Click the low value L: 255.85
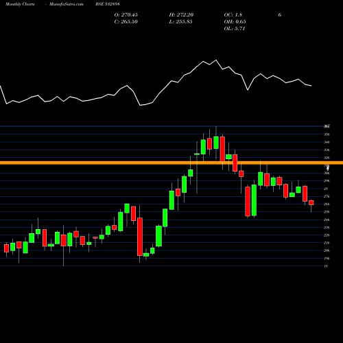The height and width of the screenshot is (343, 343). 180,22
